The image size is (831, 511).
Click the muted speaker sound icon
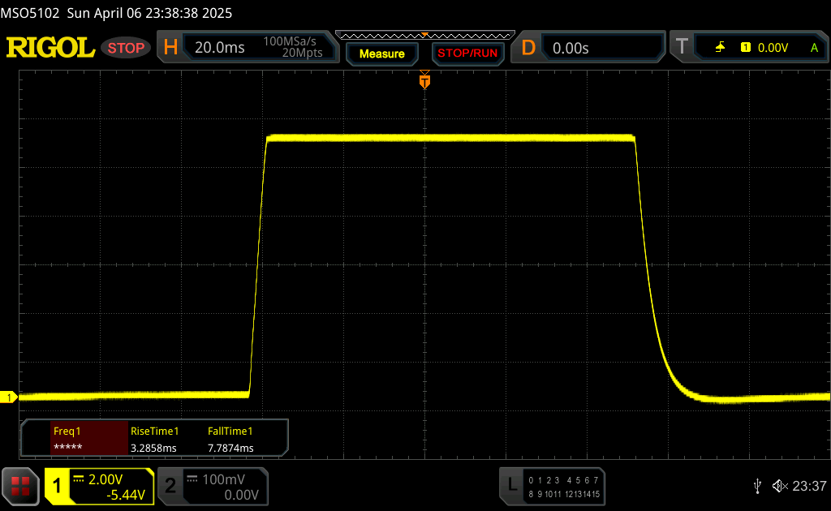(x=780, y=486)
